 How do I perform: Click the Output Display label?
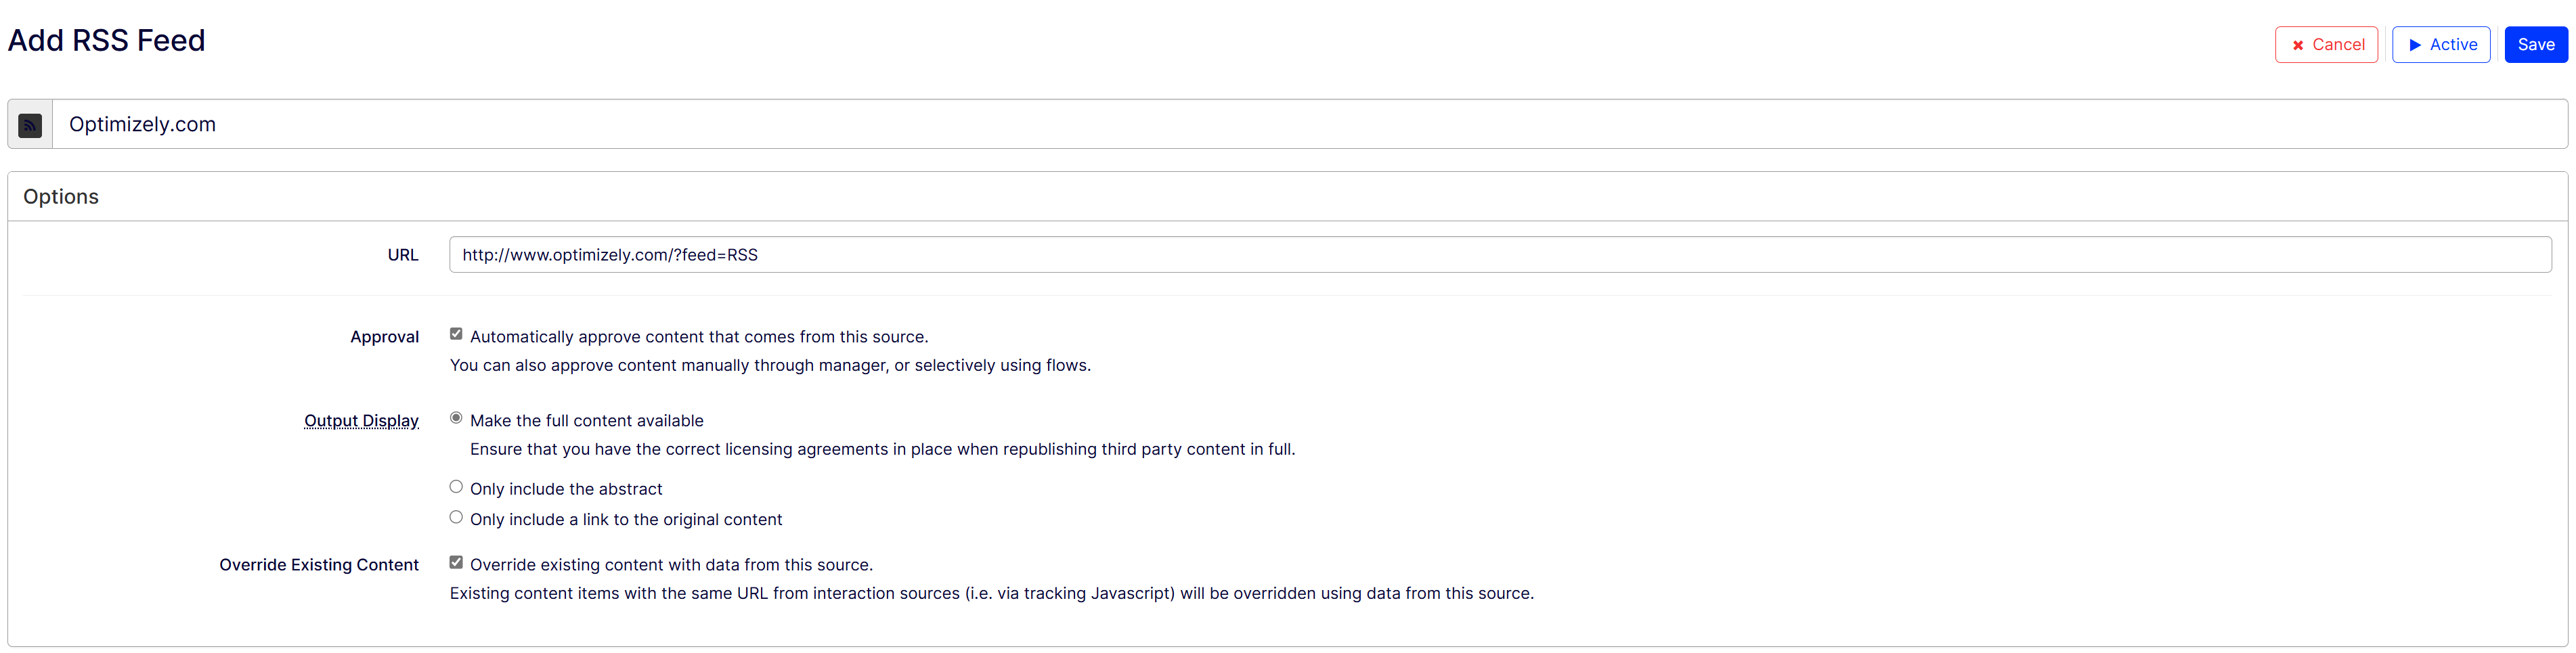click(x=361, y=421)
